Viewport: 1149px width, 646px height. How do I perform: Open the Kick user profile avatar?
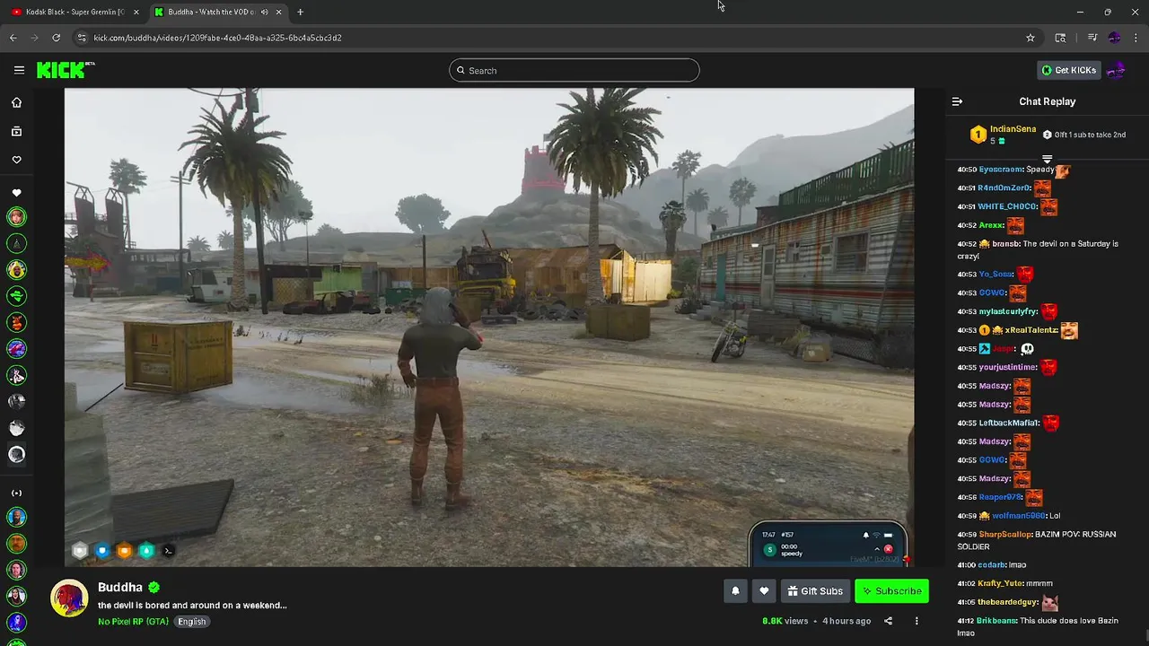click(x=1117, y=70)
